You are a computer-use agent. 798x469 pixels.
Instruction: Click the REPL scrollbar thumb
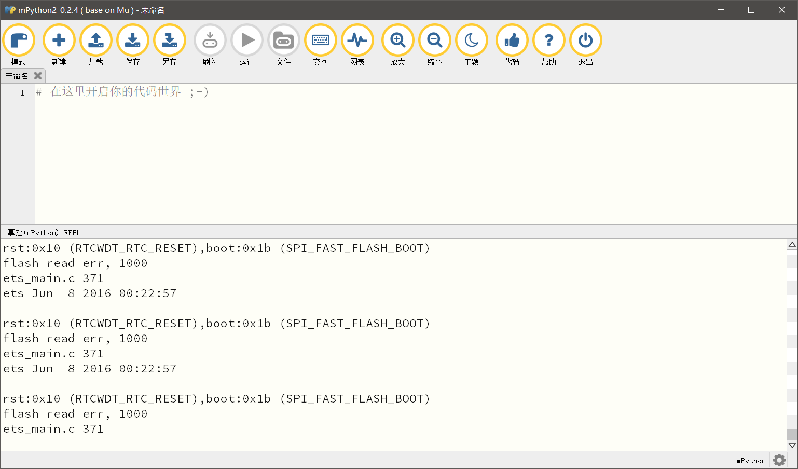pyautogui.click(x=792, y=435)
